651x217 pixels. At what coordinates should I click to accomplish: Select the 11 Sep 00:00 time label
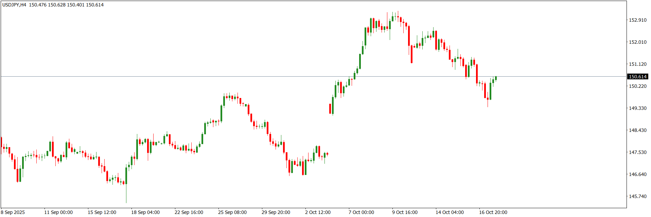(58, 212)
